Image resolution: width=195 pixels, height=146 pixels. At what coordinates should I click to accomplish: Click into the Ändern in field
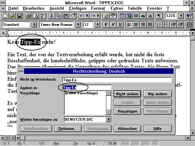click(x=87, y=88)
